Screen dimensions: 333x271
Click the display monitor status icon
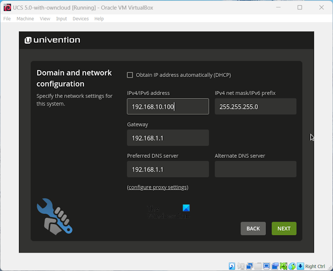coord(266,266)
